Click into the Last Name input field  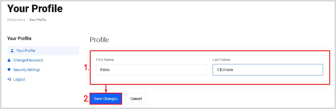point(268,70)
